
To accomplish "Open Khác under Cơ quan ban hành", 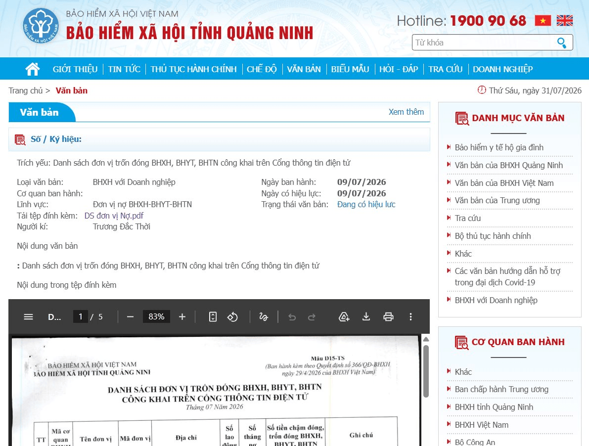I will point(463,372).
